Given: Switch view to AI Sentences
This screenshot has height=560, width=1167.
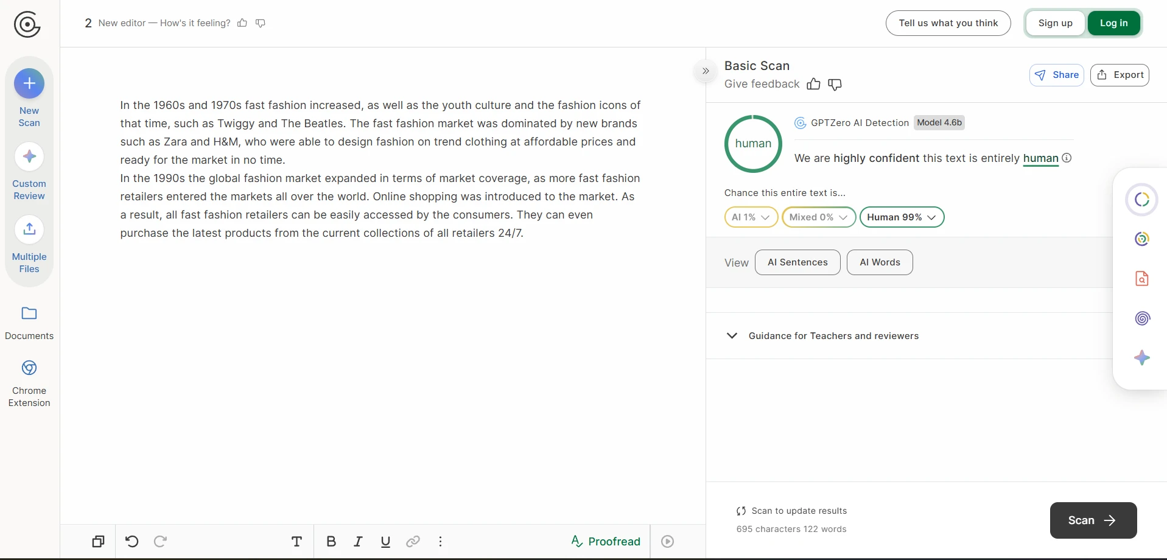Looking at the screenshot, I should (x=797, y=262).
